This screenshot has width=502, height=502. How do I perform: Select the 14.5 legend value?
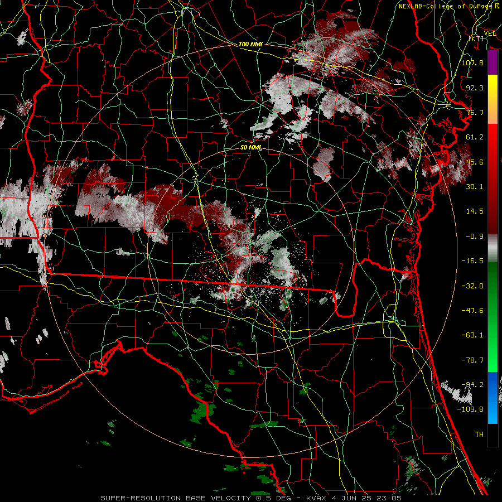click(475, 211)
